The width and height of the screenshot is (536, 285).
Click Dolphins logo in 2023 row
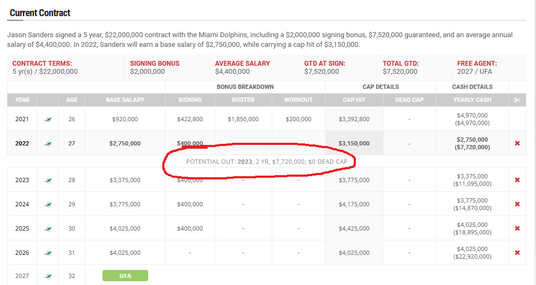48,180
